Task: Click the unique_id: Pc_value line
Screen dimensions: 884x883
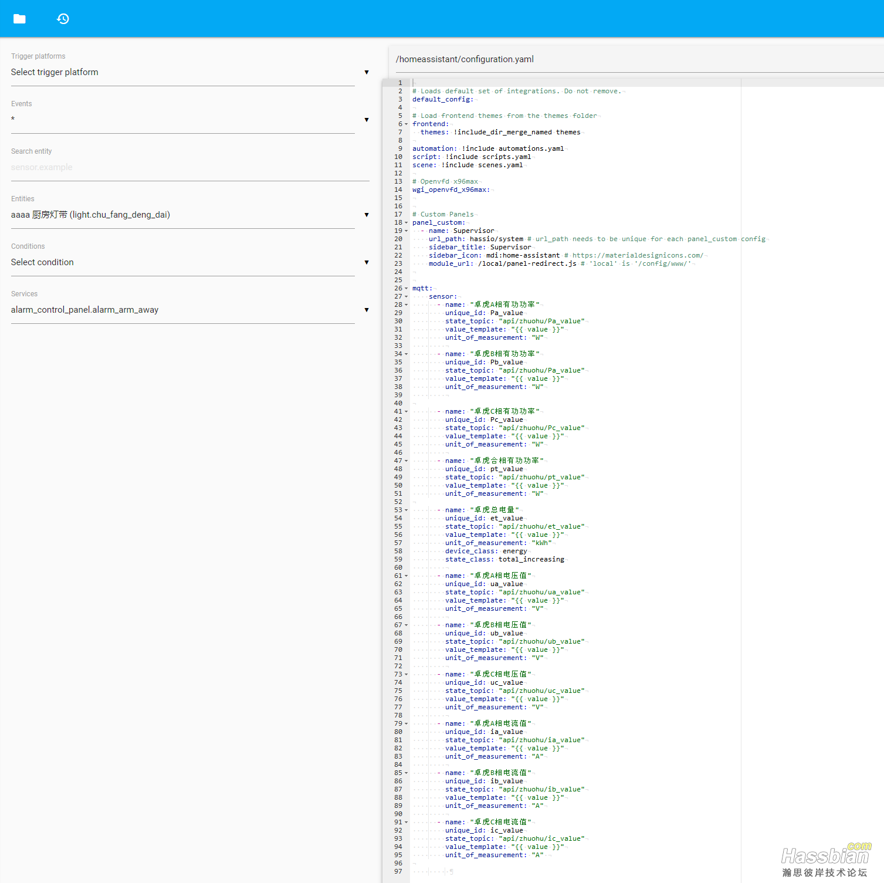Action: tap(484, 420)
